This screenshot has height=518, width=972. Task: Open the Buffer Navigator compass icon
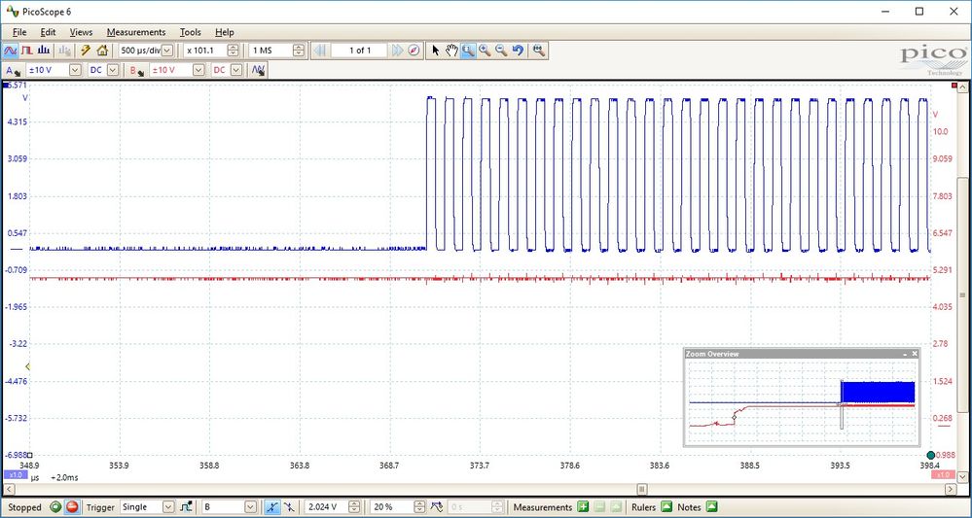coord(414,51)
